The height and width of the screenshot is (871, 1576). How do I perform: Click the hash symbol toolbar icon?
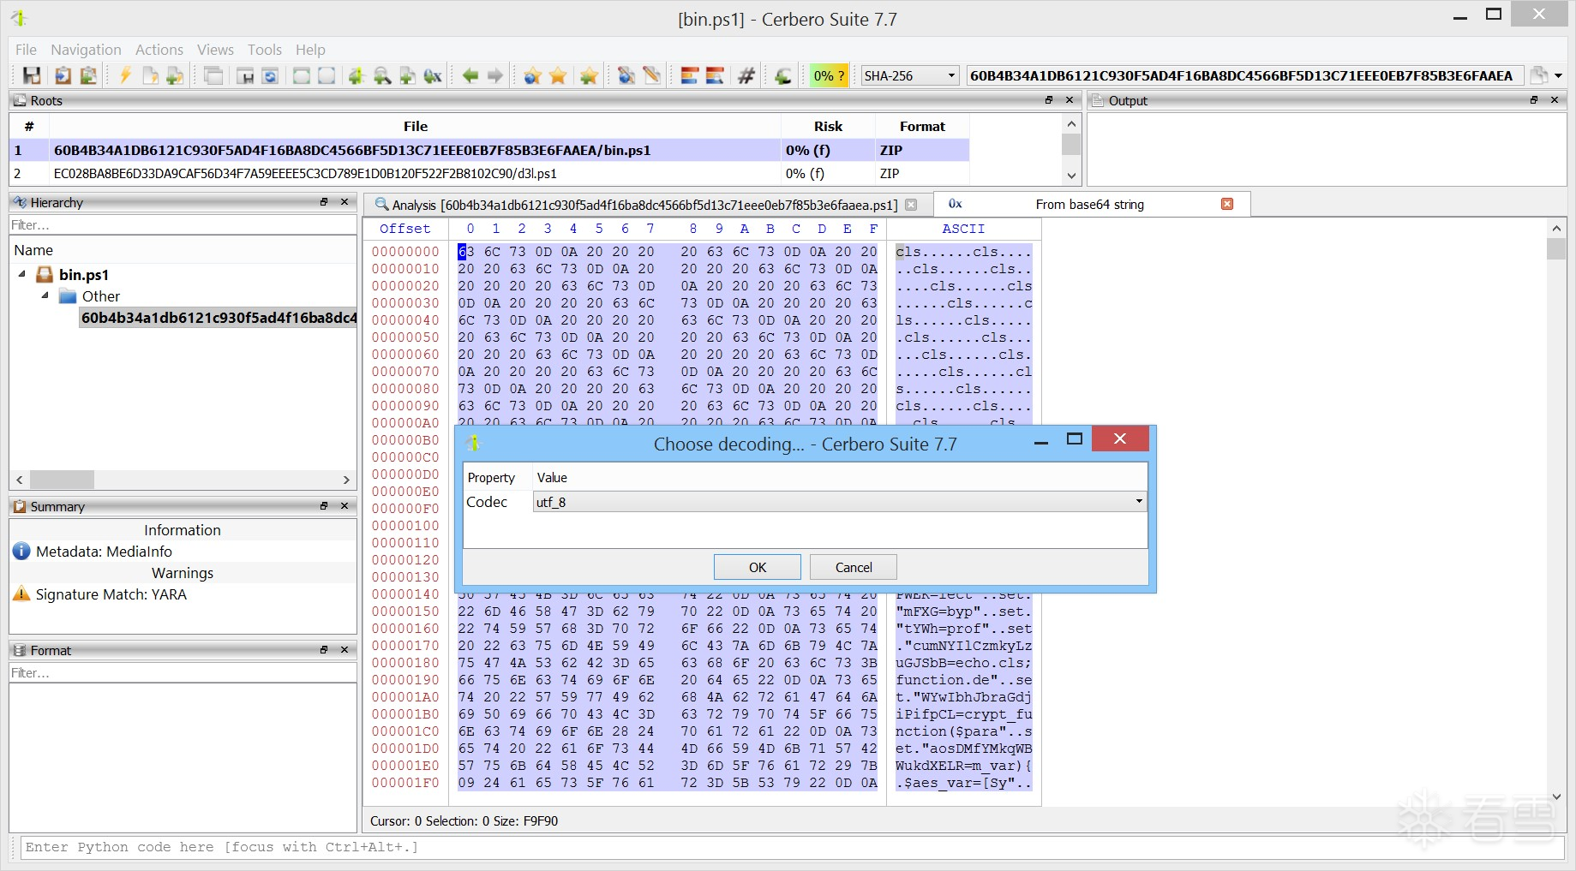point(746,75)
